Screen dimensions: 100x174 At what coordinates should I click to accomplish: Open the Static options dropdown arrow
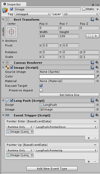(x=97, y=9)
